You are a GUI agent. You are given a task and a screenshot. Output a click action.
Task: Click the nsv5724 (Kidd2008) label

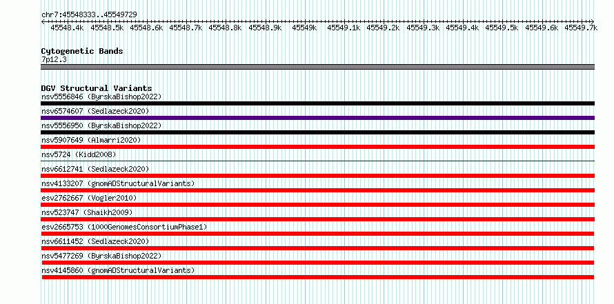point(79,154)
